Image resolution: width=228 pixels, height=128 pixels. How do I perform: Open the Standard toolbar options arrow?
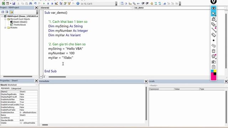[116, 4]
